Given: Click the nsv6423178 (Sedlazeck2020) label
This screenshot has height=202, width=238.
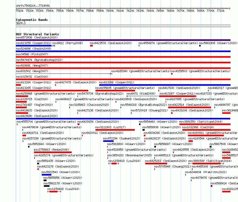Looking at the screenshot, I should tap(58, 166).
